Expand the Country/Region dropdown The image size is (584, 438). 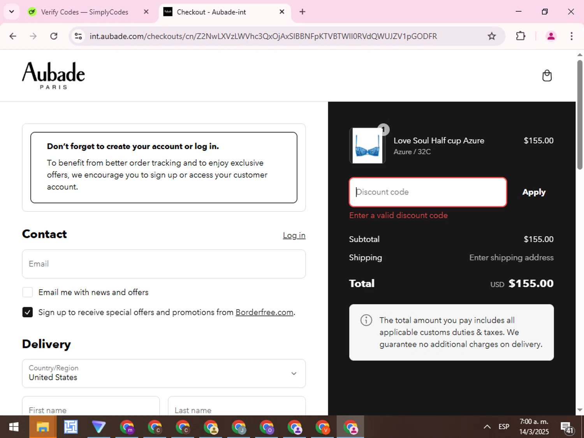pos(164,373)
